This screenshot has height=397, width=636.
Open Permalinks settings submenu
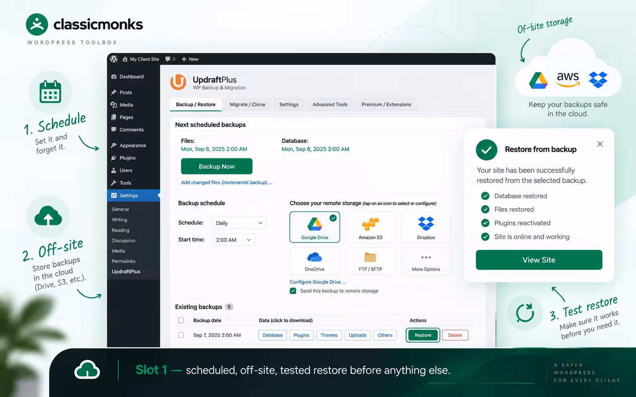pos(124,261)
